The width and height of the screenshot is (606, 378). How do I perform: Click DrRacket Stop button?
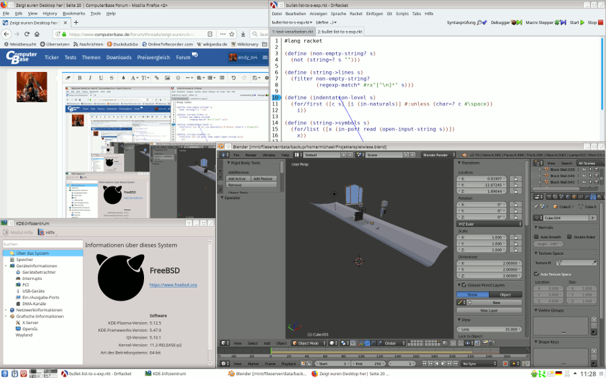click(595, 22)
